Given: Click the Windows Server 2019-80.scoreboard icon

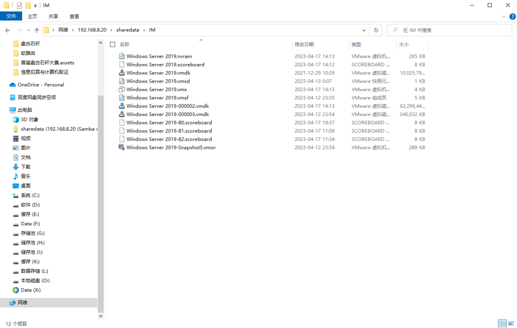Looking at the screenshot, I should pyautogui.click(x=122, y=122).
